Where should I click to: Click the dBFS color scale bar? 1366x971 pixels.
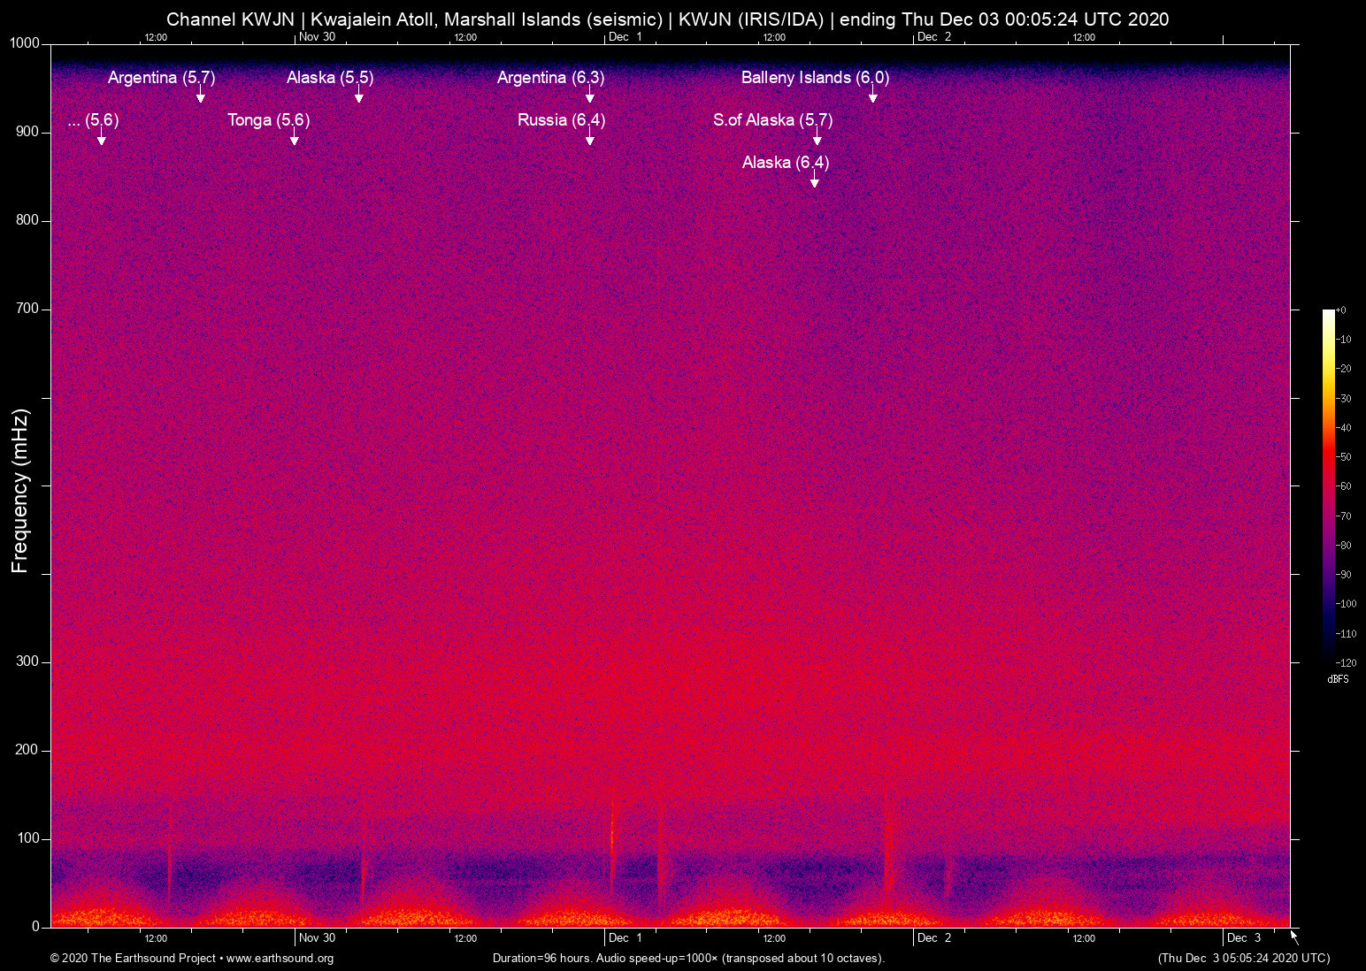(x=1328, y=486)
